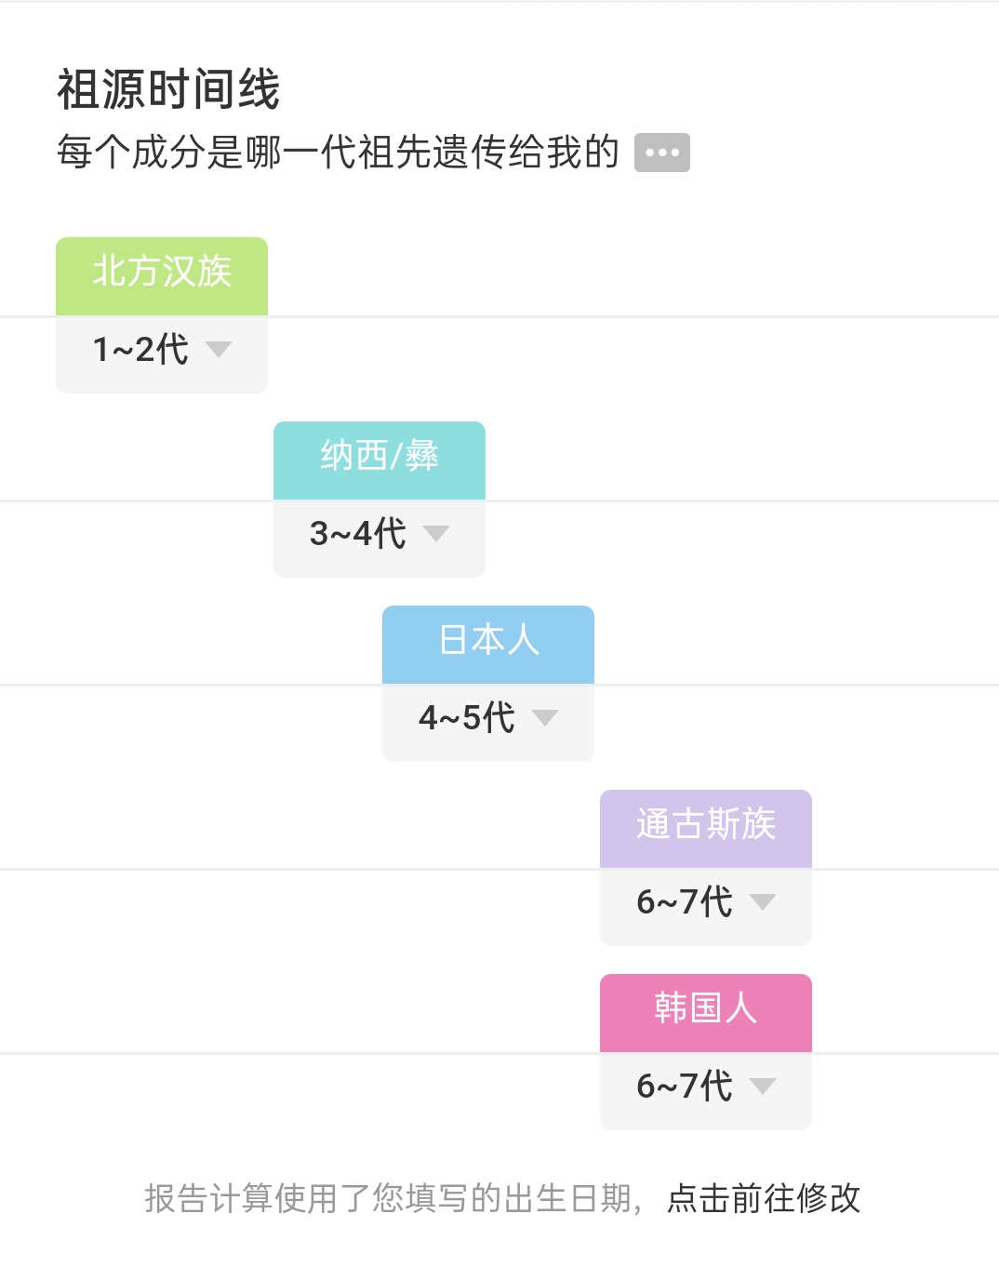Expand 韩国人 6~7代 dropdown arrow

(763, 1086)
